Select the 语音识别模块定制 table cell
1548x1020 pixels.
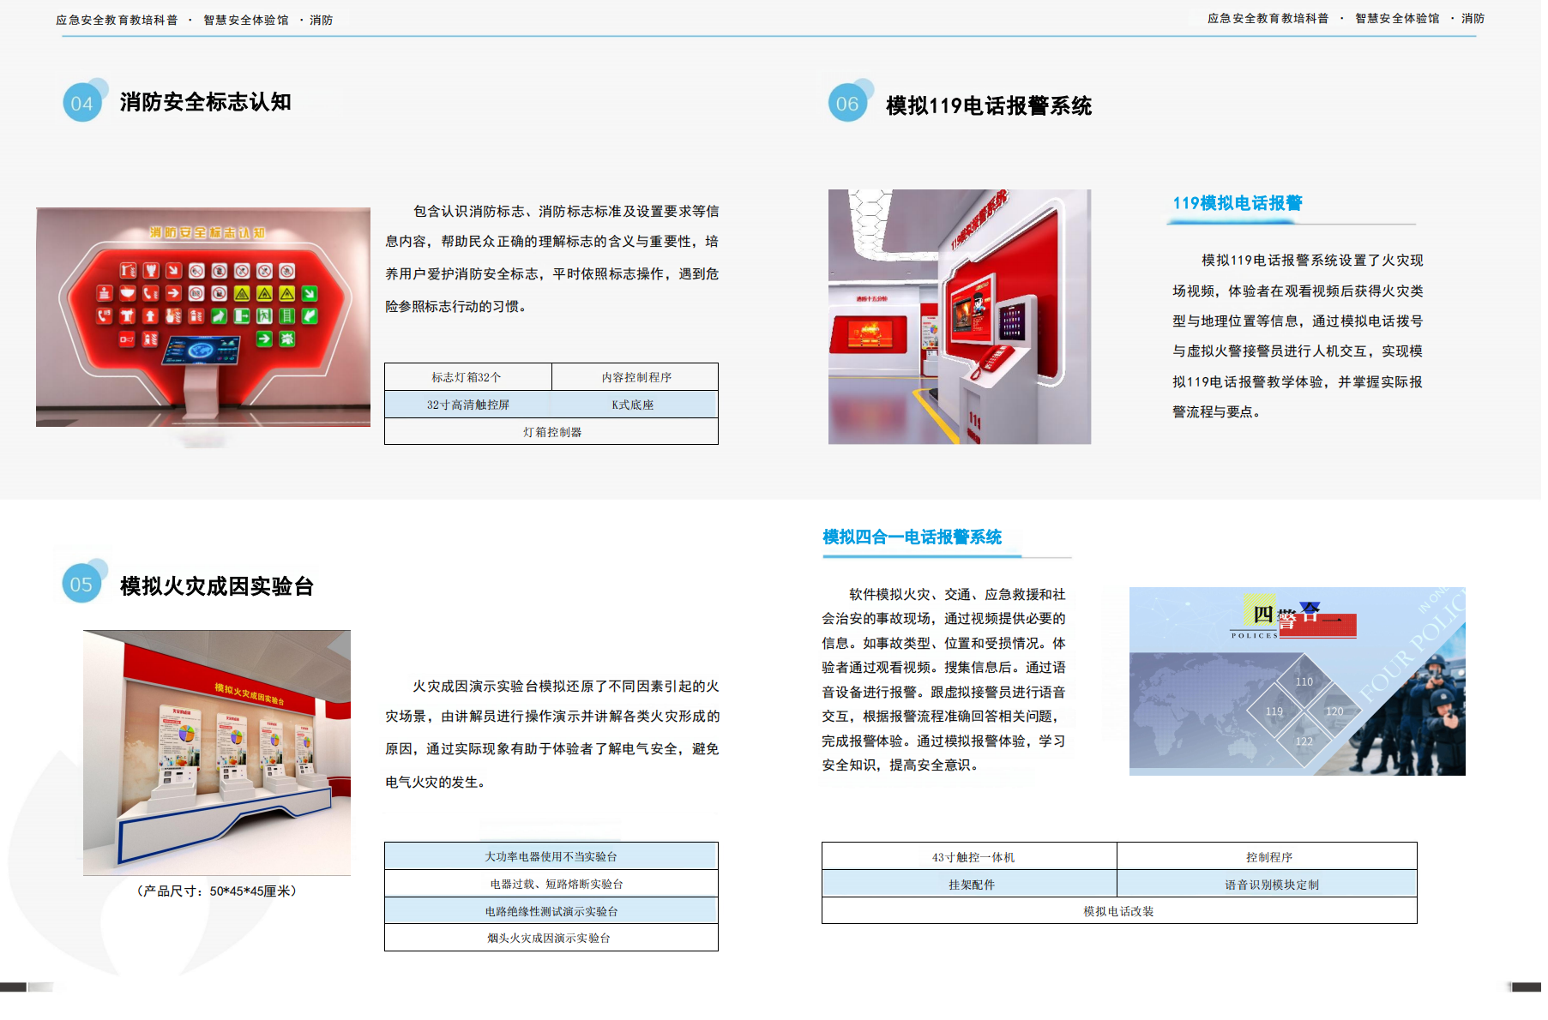(x=1270, y=885)
